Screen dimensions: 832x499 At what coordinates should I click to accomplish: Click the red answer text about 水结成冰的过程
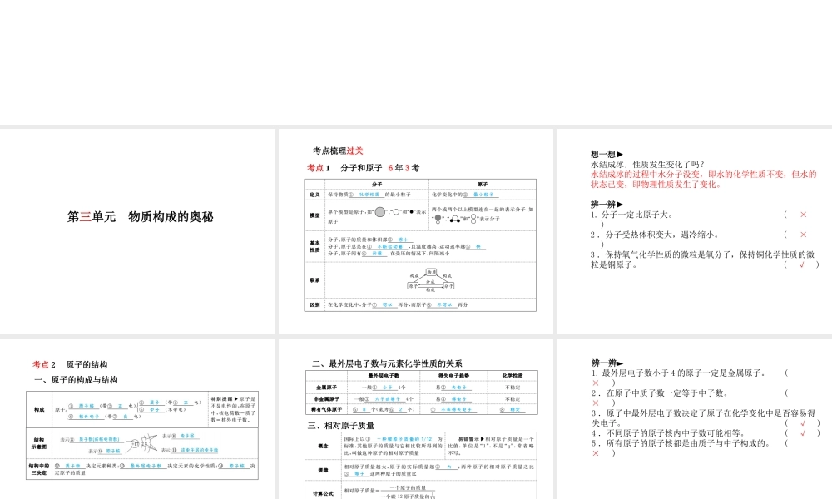click(704, 180)
